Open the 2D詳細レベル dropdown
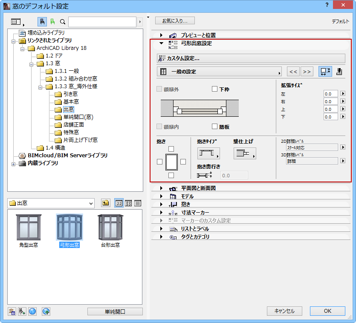This screenshot has width=356, height=323. 343,148
